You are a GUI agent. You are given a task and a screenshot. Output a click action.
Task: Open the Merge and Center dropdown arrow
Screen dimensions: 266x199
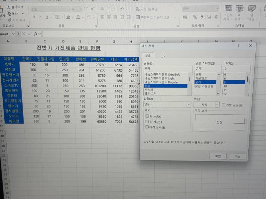[x=175, y=17]
